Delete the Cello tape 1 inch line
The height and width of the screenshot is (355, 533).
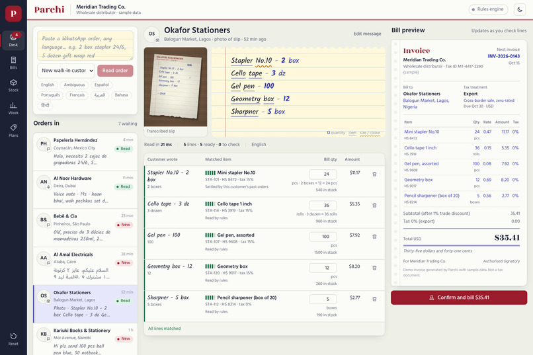coord(374,205)
